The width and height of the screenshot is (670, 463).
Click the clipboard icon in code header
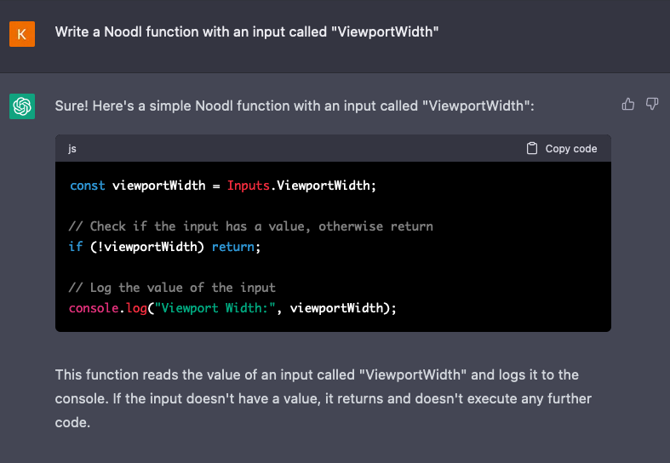pos(532,148)
